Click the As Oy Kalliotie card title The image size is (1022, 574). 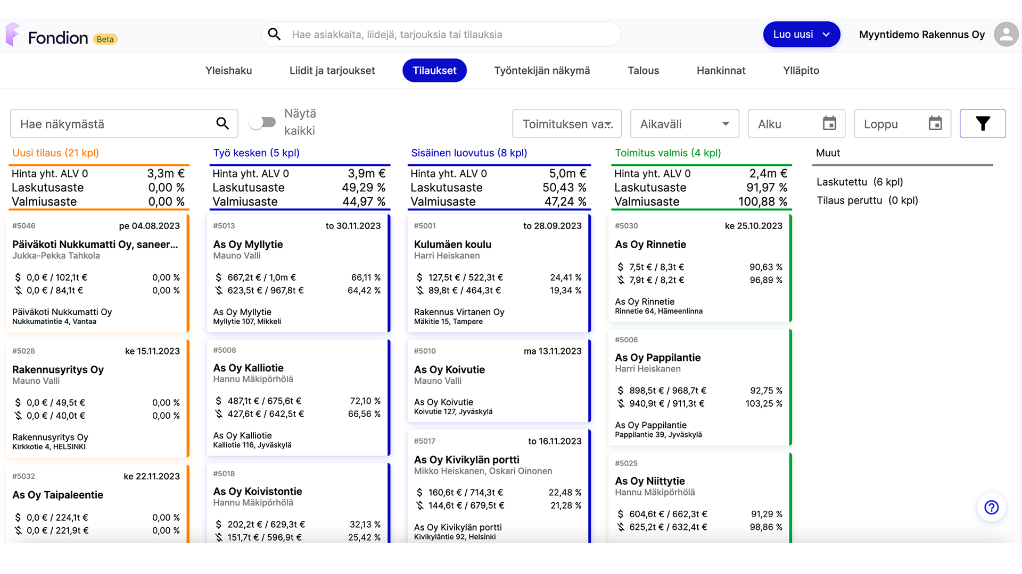point(248,368)
